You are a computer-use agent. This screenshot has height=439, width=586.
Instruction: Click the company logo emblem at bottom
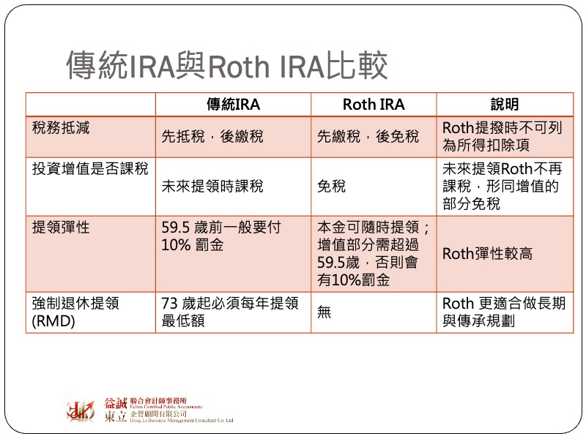coord(81,411)
